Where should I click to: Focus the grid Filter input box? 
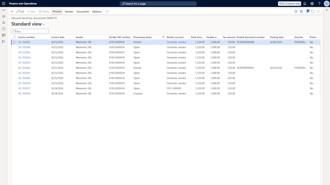30,31
